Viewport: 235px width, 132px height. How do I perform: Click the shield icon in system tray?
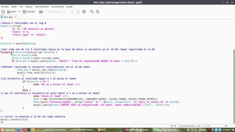(x=213, y=130)
